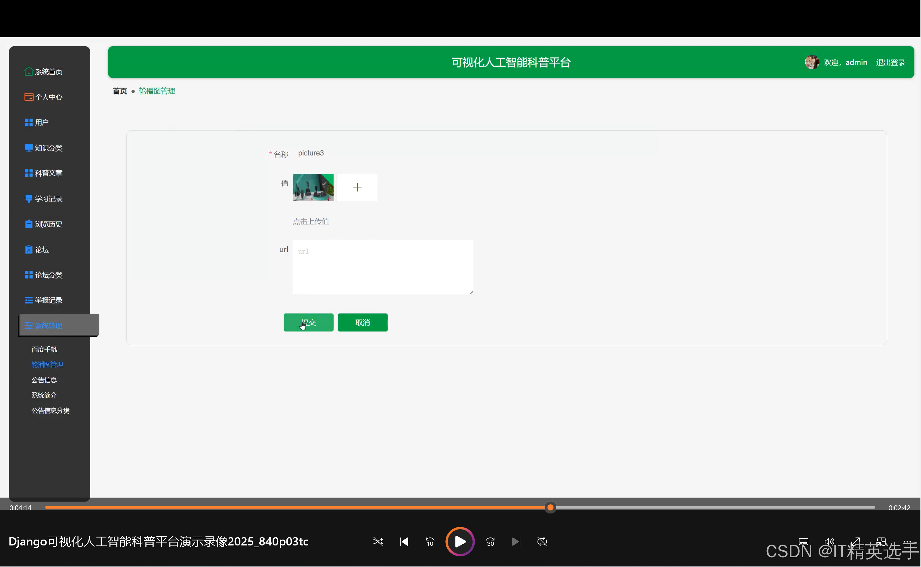
Task: Open more options three-dot menu
Action: click(907, 542)
